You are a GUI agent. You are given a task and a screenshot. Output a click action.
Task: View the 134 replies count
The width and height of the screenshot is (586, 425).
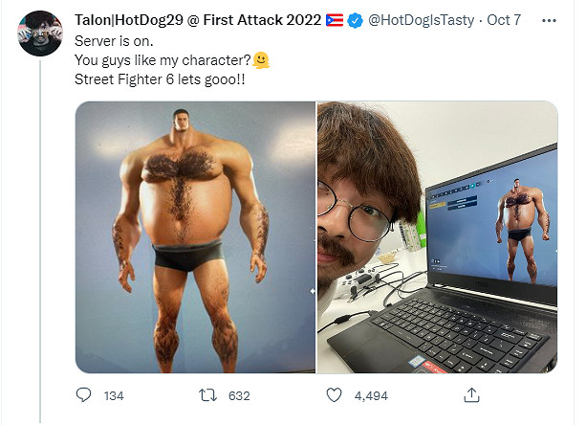pos(113,395)
